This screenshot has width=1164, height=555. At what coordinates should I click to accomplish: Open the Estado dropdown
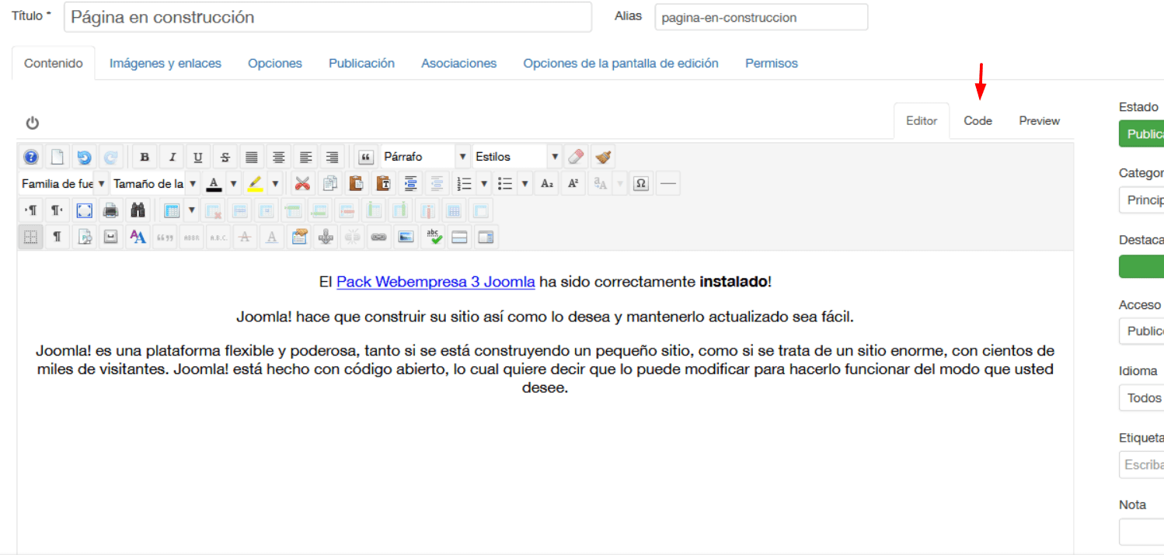[1141, 134]
